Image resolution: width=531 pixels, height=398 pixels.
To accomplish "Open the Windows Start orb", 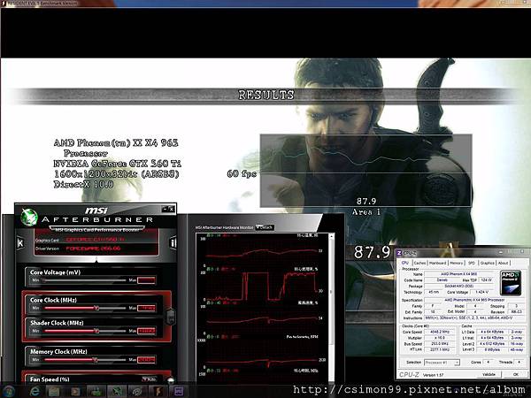I will click(9, 391).
